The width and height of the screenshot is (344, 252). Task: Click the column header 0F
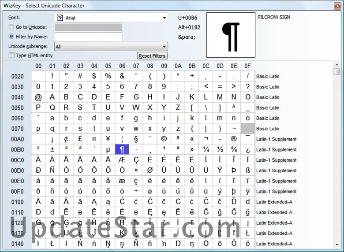tap(247, 66)
